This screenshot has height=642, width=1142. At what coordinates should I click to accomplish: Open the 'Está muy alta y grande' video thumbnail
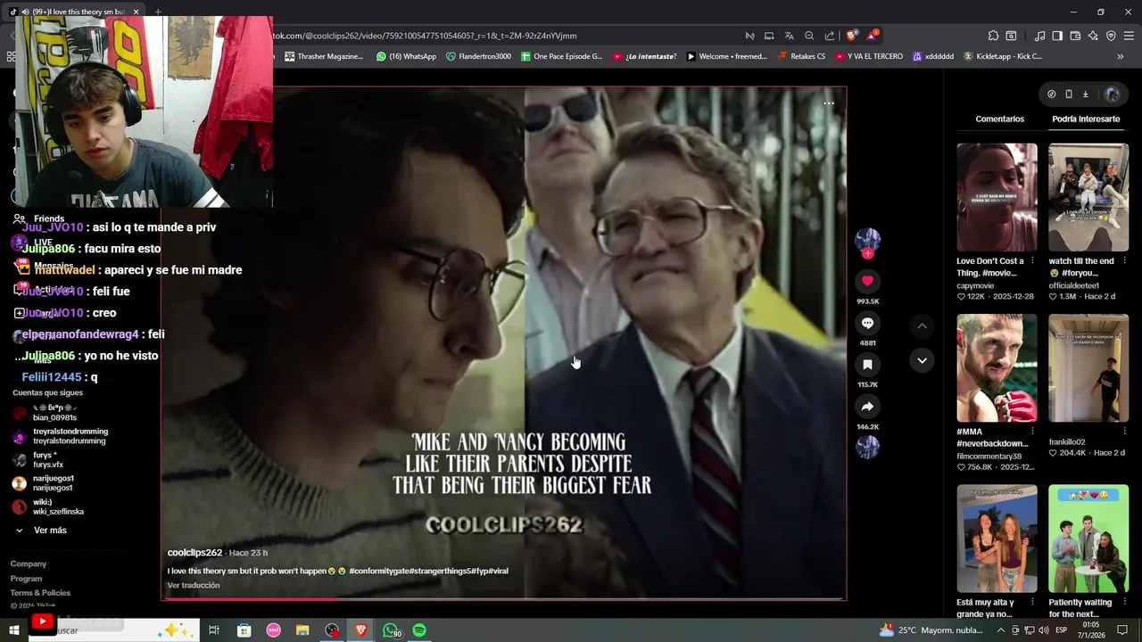click(x=997, y=539)
